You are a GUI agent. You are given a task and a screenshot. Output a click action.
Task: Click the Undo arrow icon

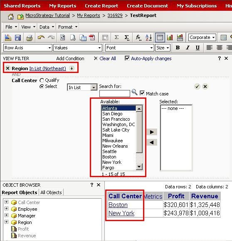point(41,37)
